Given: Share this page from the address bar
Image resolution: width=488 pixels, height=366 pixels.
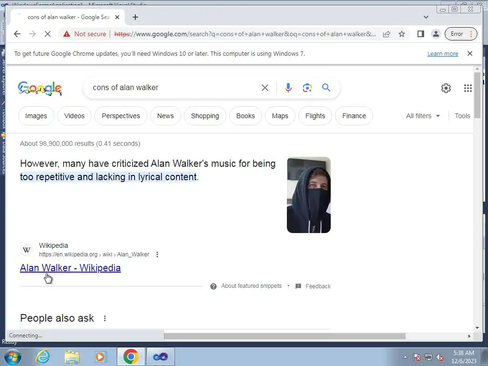Looking at the screenshot, I should coord(386,34).
